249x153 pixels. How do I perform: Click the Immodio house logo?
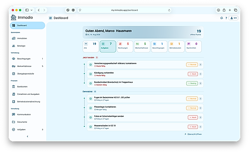pos(14,17)
